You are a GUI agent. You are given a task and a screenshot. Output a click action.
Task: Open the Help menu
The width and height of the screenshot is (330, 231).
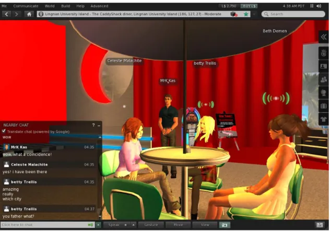80,6
